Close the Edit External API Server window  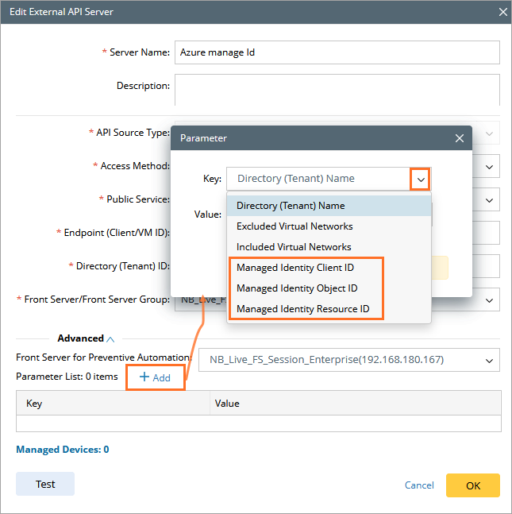(x=502, y=12)
